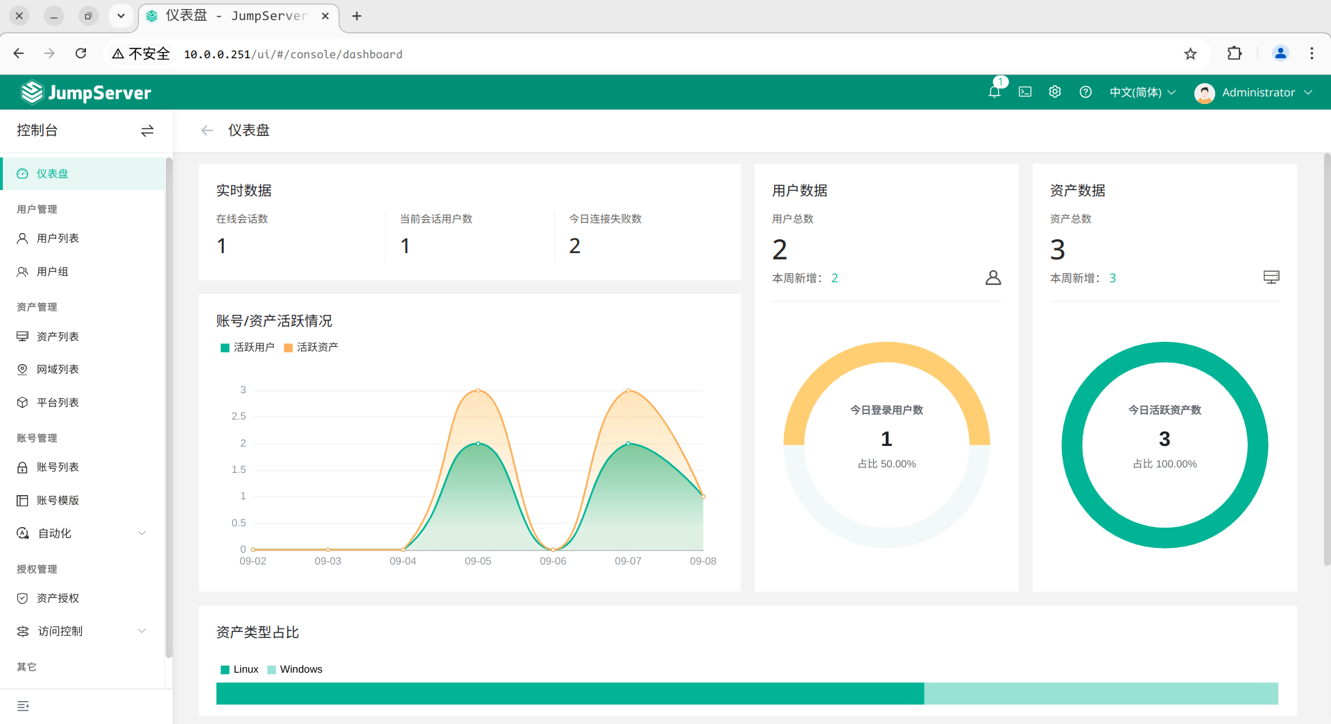Click the 今日登录用户数 donut chart ring
Image resolution: width=1331 pixels, height=724 pixels.
(x=886, y=352)
